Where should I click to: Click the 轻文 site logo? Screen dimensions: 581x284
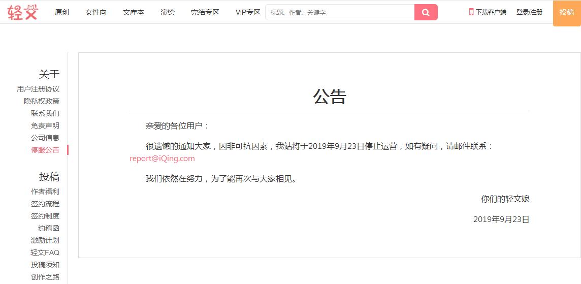point(23,12)
